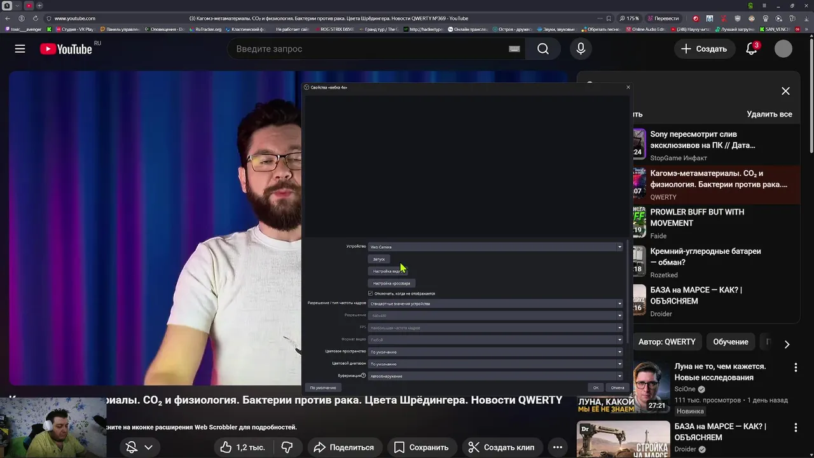
Task: Expand notification bell subscription options chevron
Action: click(x=148, y=447)
